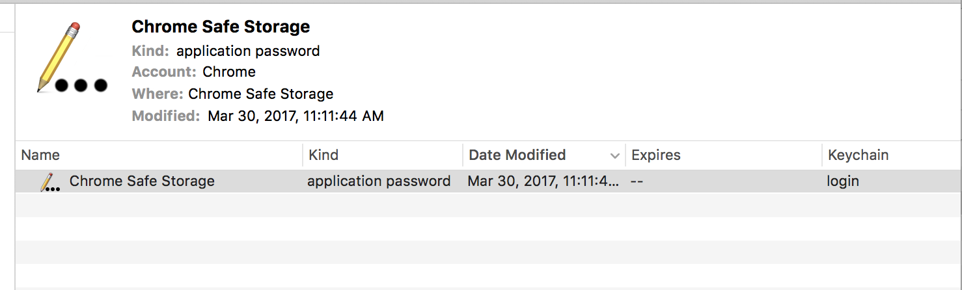962x290 pixels.
Task: Click the Modified timestamp in the header
Action: (295, 116)
